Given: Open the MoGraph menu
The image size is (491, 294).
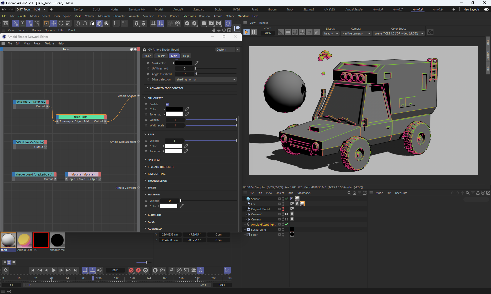Looking at the screenshot, I should [104, 16].
